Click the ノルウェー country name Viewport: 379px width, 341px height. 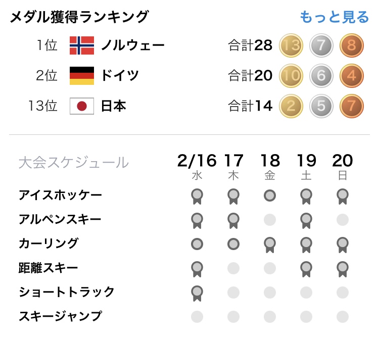tap(133, 45)
